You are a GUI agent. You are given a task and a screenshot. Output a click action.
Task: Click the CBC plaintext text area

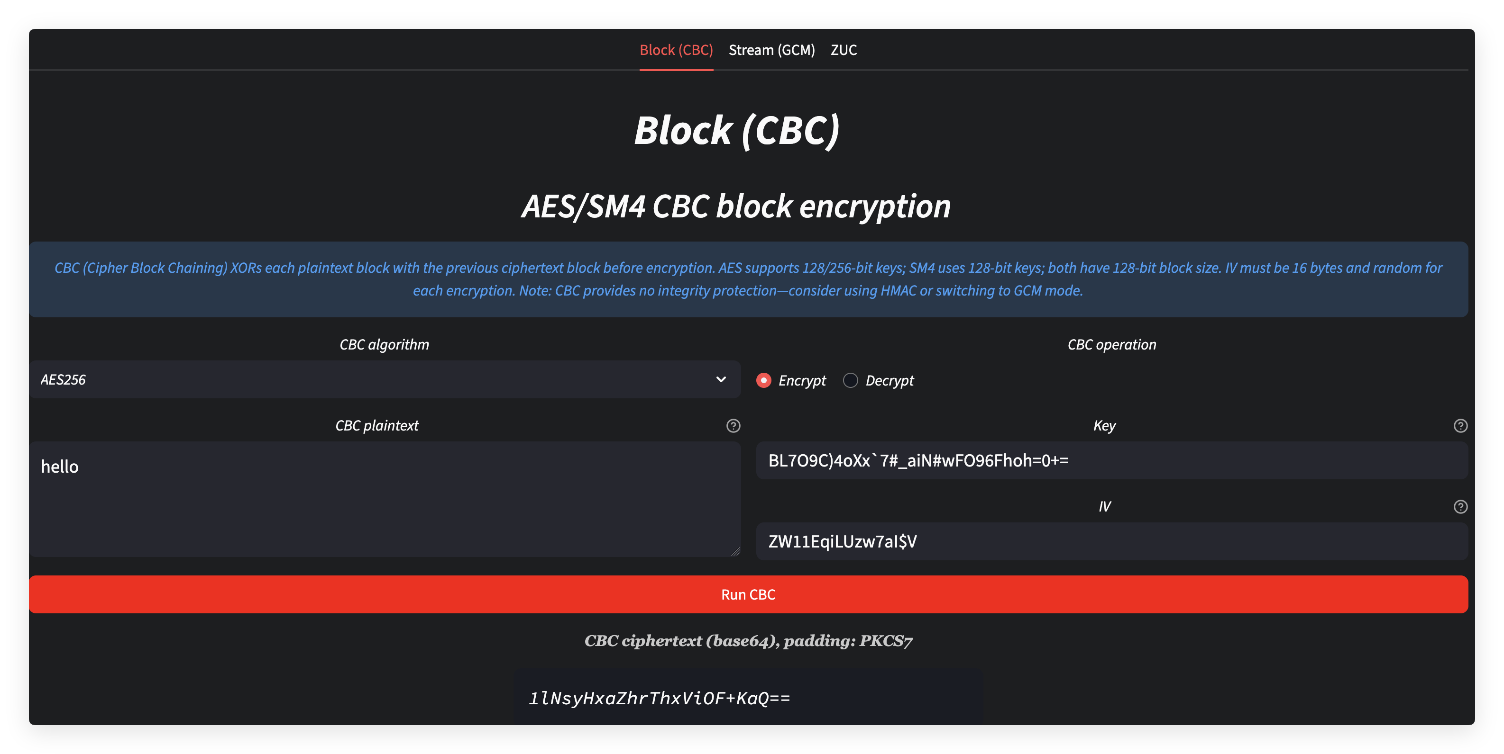tap(384, 499)
